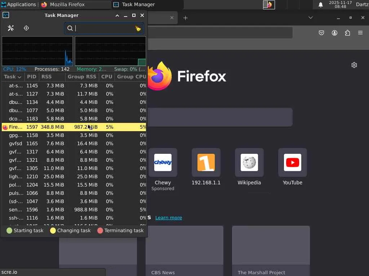Open the Firefox account icon
The width and height of the screenshot is (369, 276).
click(334, 33)
